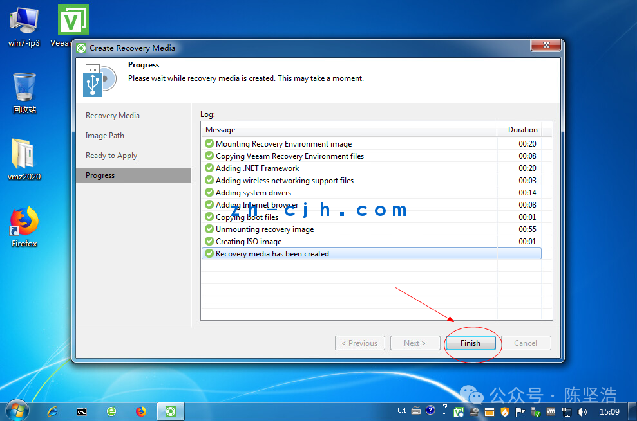Select the Progress wizard step
The image size is (637, 421).
pyautogui.click(x=133, y=175)
